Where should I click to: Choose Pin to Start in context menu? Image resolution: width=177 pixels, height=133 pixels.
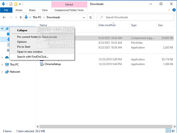24,47
